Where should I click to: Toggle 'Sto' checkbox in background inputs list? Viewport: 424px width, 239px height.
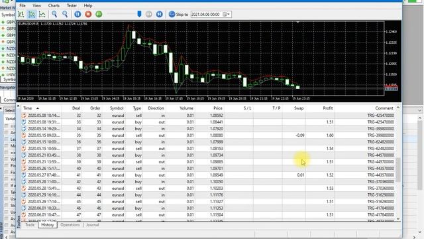[x=7, y=205]
